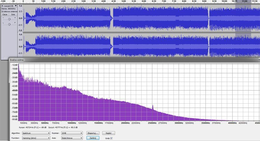Open the Axis dropdown showing Skala liniowa
The height and width of the screenshot is (141, 260).
(72, 138)
